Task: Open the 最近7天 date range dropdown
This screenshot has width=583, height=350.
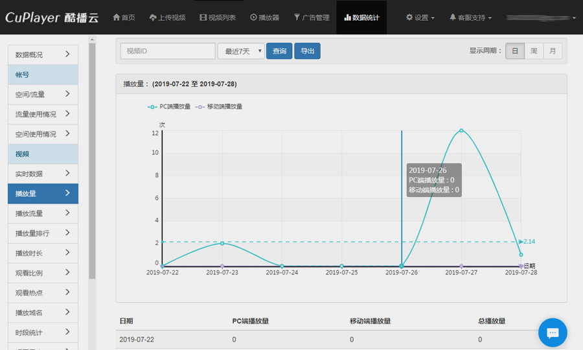Action: coord(241,51)
